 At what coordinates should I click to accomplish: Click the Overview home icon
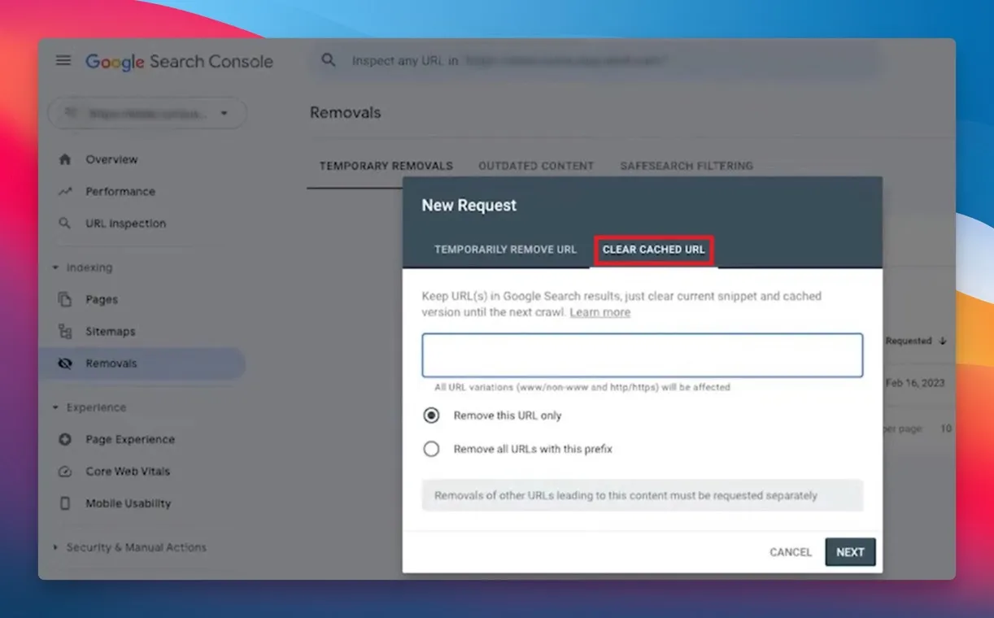click(x=65, y=159)
